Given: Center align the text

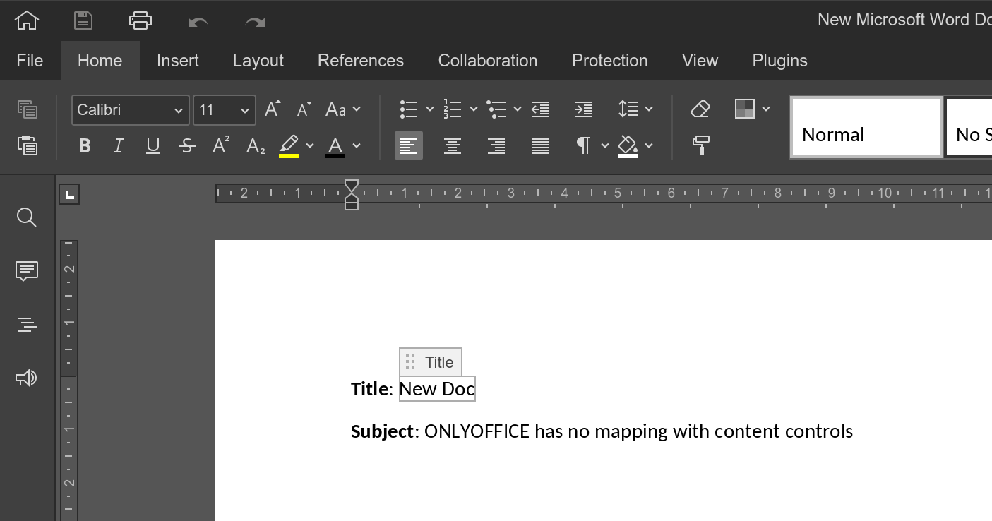Looking at the screenshot, I should click(x=453, y=146).
